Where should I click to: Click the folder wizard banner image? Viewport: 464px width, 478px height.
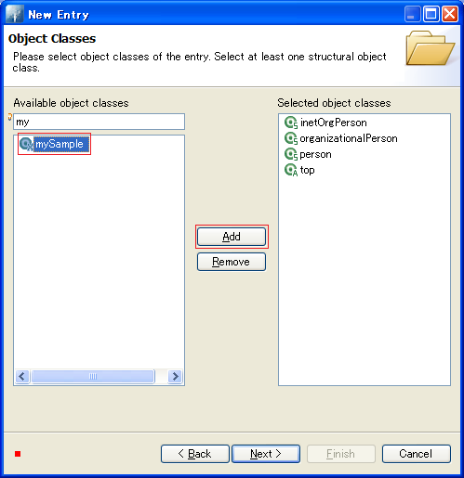(431, 48)
